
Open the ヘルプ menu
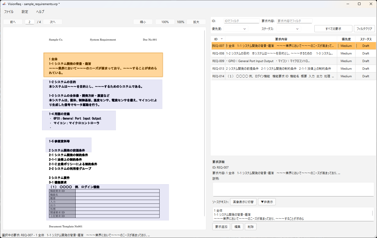pos(40,12)
